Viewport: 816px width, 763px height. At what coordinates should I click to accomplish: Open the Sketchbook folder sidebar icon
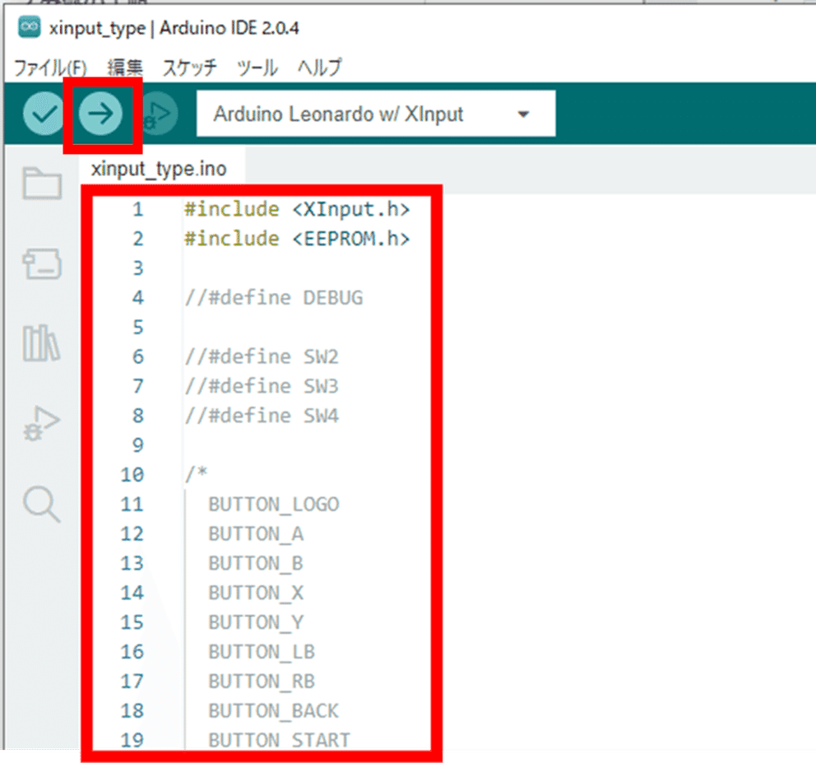pyautogui.click(x=42, y=184)
